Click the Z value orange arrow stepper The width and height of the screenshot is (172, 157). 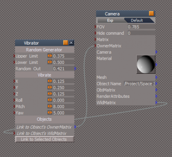pyautogui.click(x=50, y=94)
